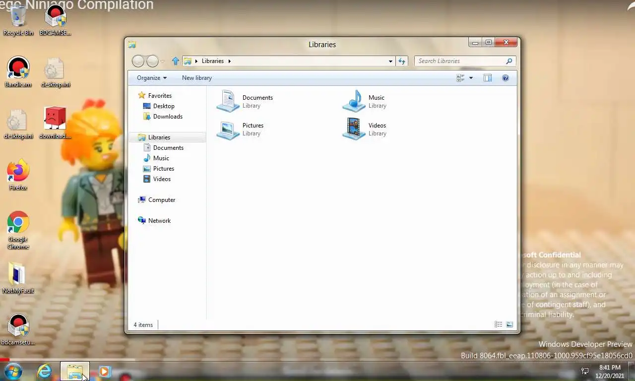Viewport: 635px width, 381px height.
Task: Expand the root breadcrumb arrow before Libraries
Action: (196, 61)
